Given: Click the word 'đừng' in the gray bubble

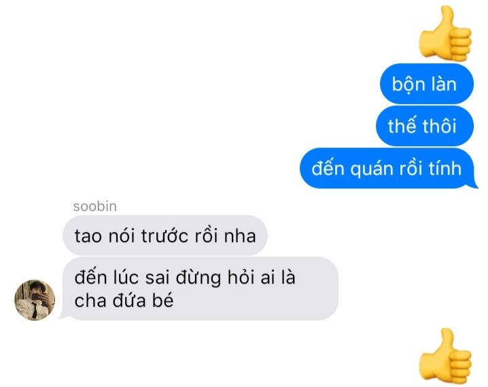Looking at the screenshot, I should pyautogui.click(x=198, y=277).
